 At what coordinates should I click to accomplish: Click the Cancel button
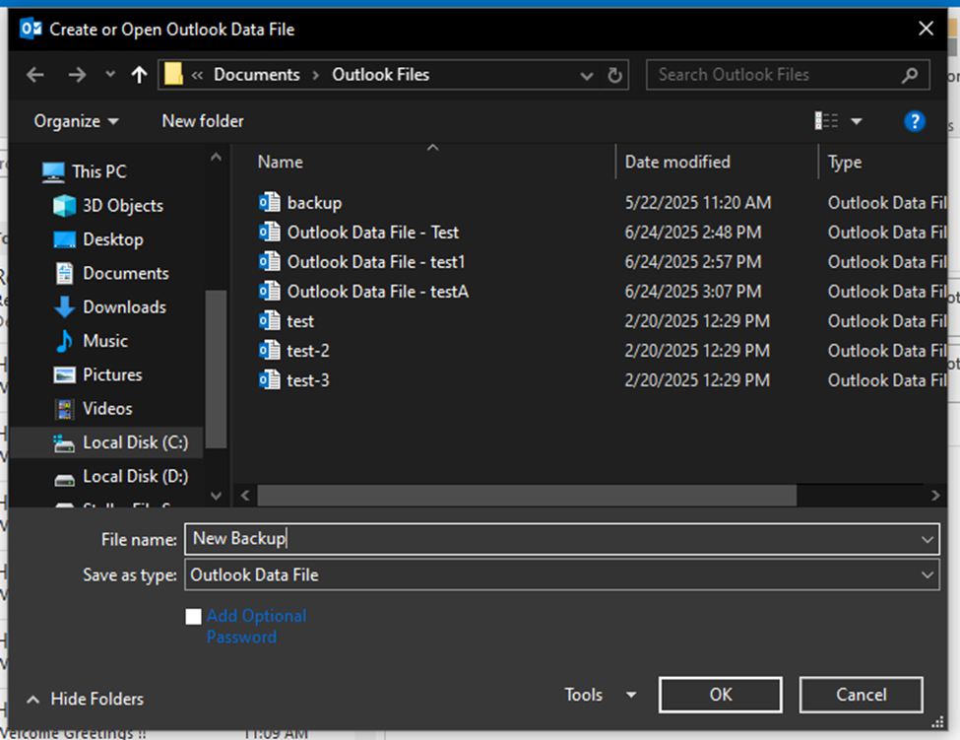[x=861, y=695]
